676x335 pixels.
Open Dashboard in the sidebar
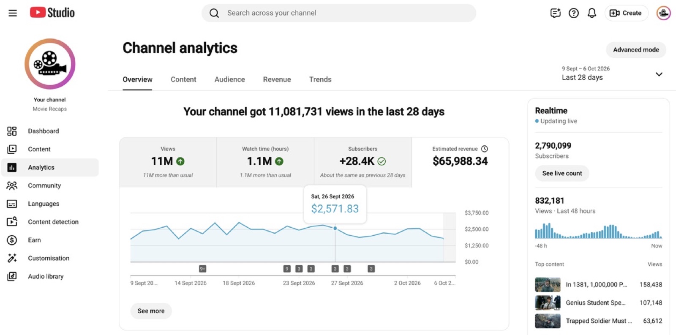pos(50,131)
